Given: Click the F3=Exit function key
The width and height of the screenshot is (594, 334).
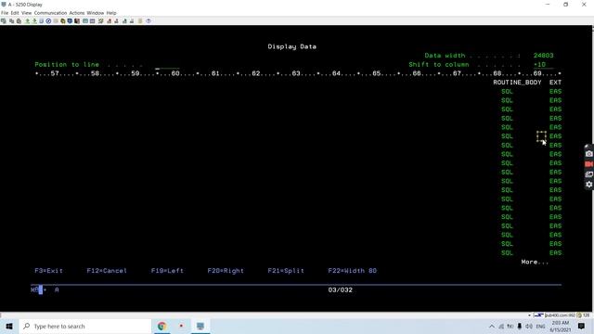Looking at the screenshot, I should click(49, 271).
